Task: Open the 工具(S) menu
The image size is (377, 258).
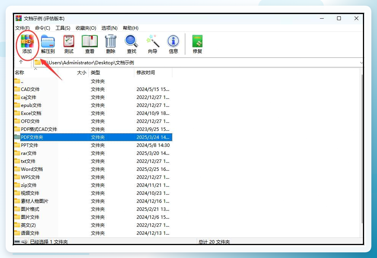Action: 63,28
